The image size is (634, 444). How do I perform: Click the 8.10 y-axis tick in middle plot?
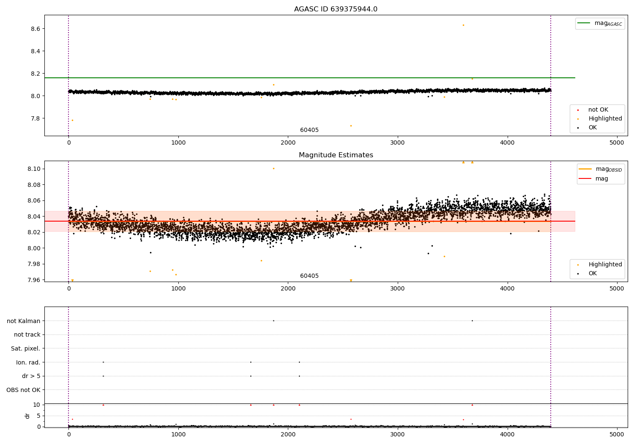34,169
